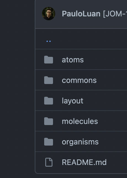Open the commons directory link
The image size is (127, 178).
[79, 80]
